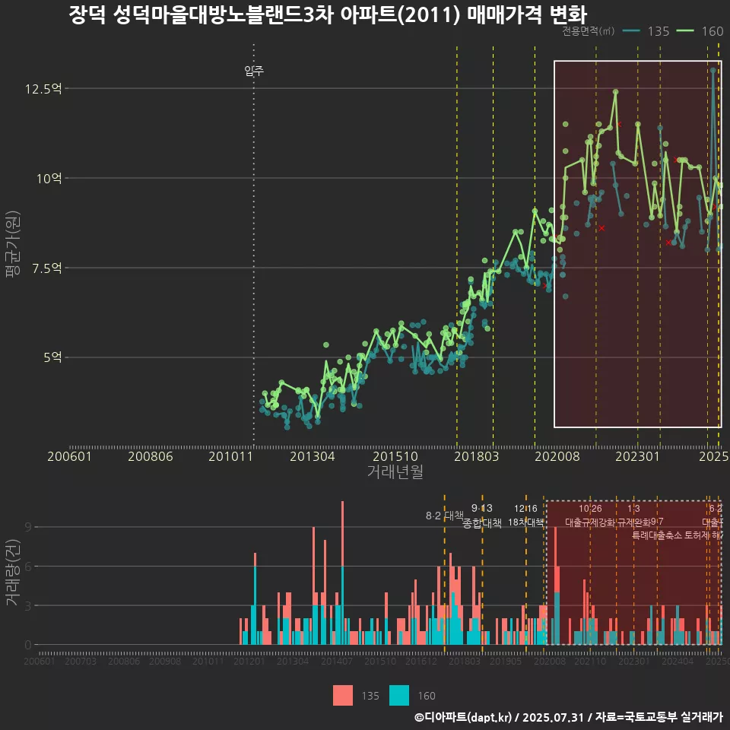
Task: Click the 자료=국토교통부 실거래가 footer text
Action: coord(659,717)
